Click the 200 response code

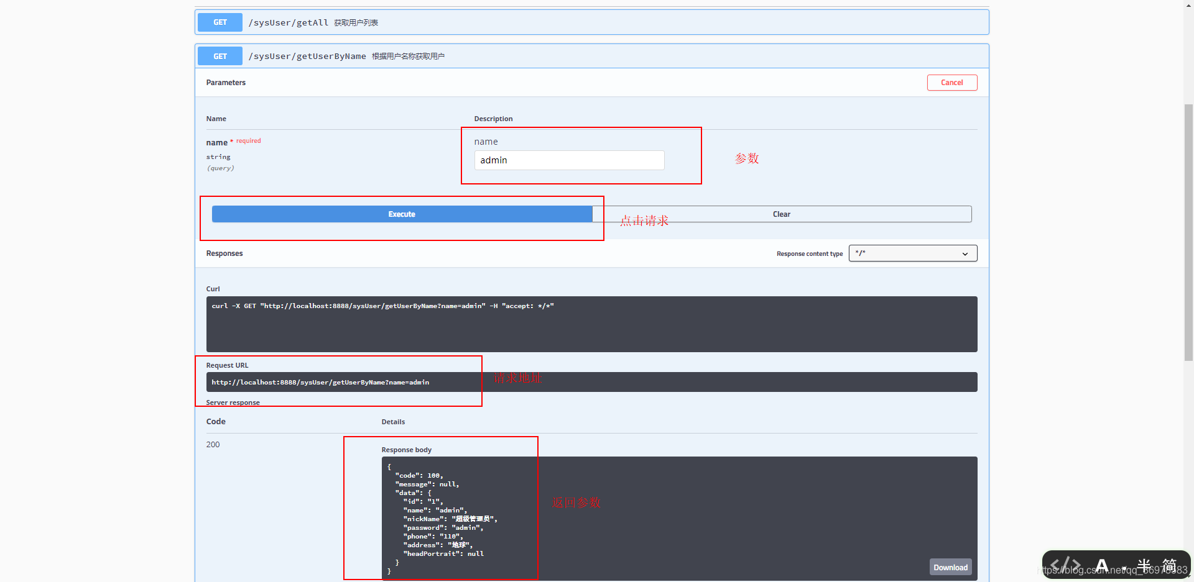pyautogui.click(x=213, y=445)
